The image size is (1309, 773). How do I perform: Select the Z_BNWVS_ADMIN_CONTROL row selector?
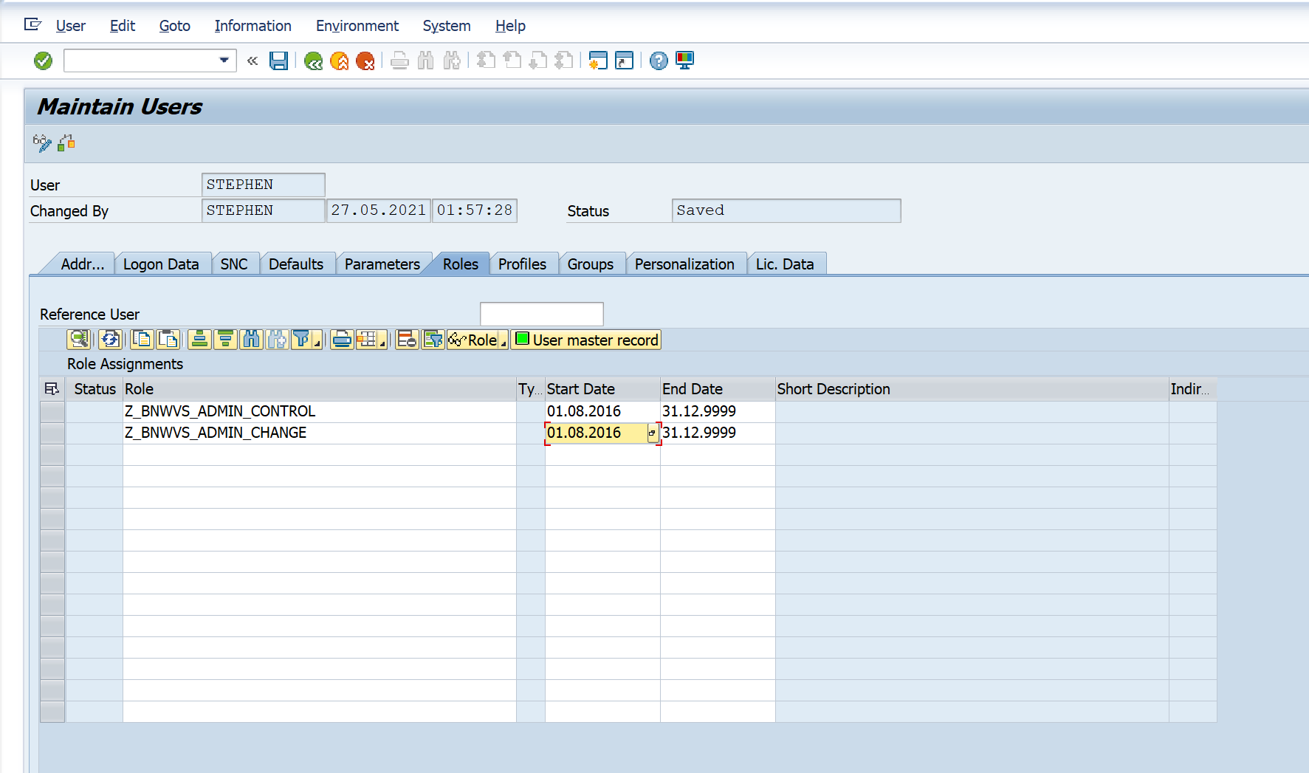52,411
